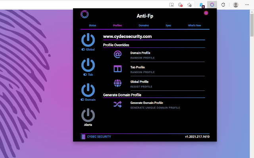Toggle the Alerts power button
This screenshot has height=158, width=254.
click(x=88, y=115)
